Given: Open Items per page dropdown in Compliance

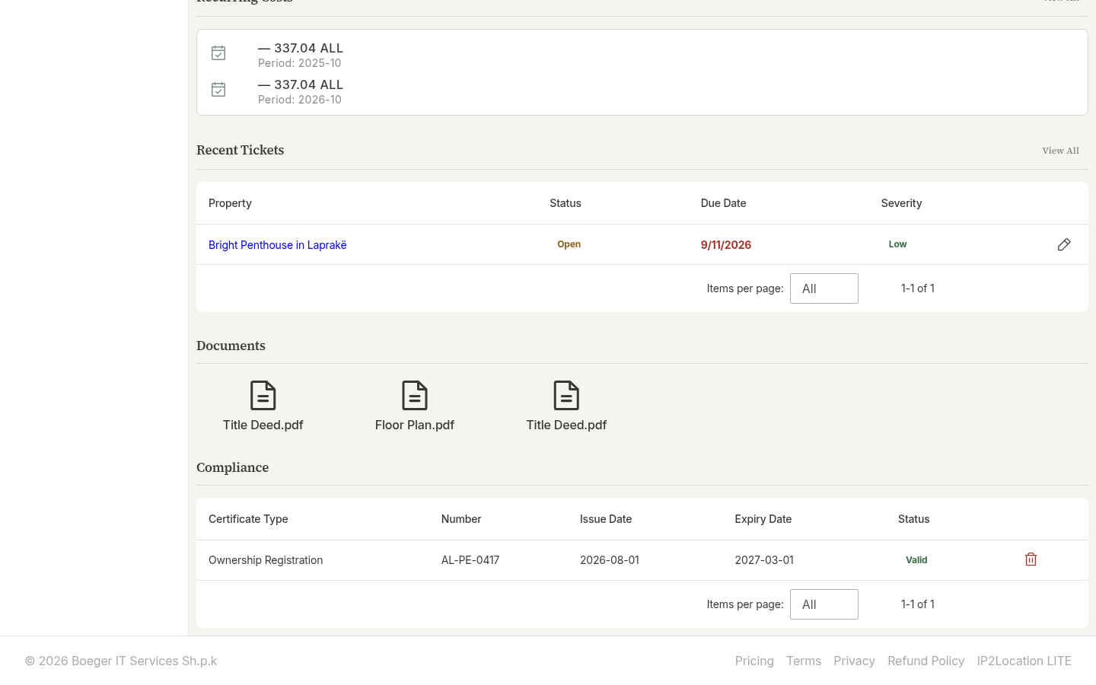Looking at the screenshot, I should [x=824, y=604].
